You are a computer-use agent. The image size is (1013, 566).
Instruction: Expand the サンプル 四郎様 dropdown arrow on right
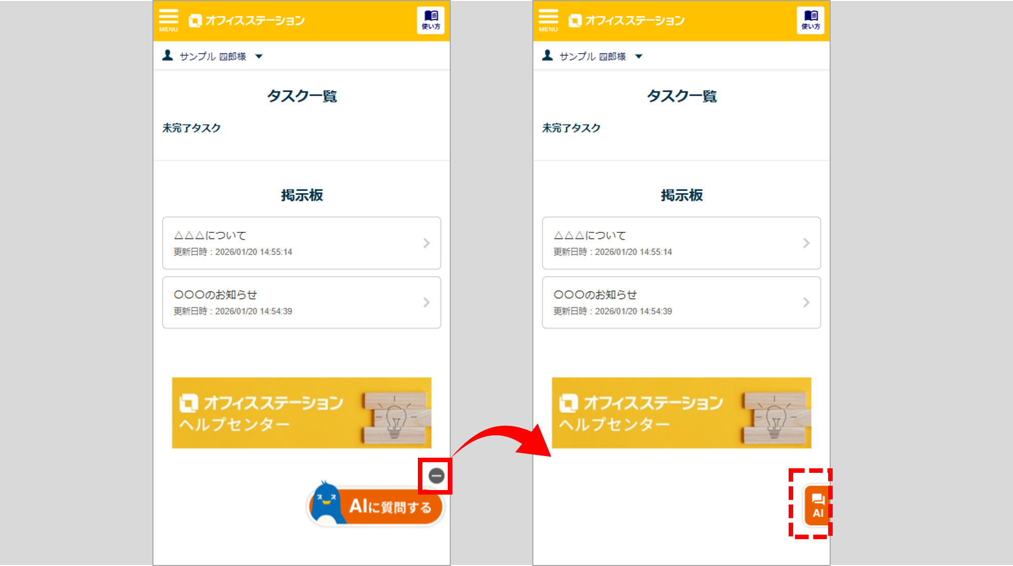(639, 56)
